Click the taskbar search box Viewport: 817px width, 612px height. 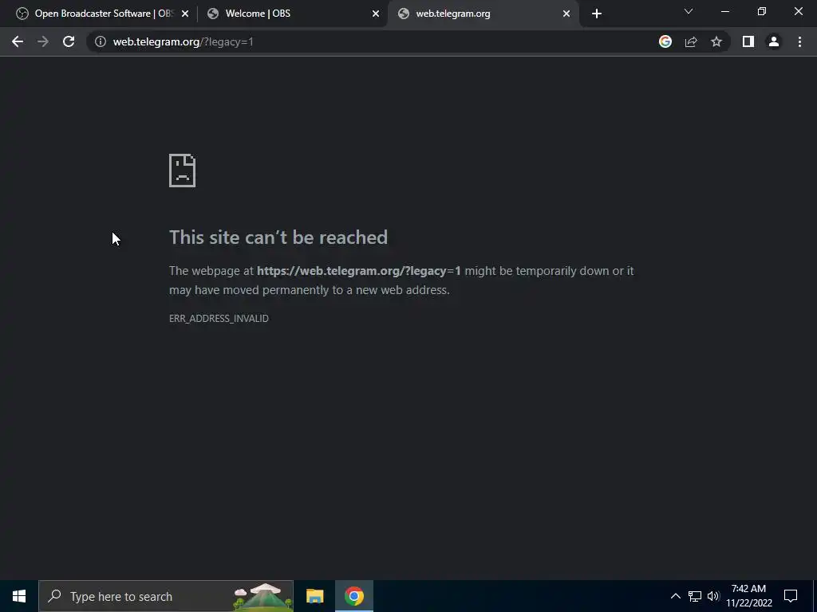(166, 596)
